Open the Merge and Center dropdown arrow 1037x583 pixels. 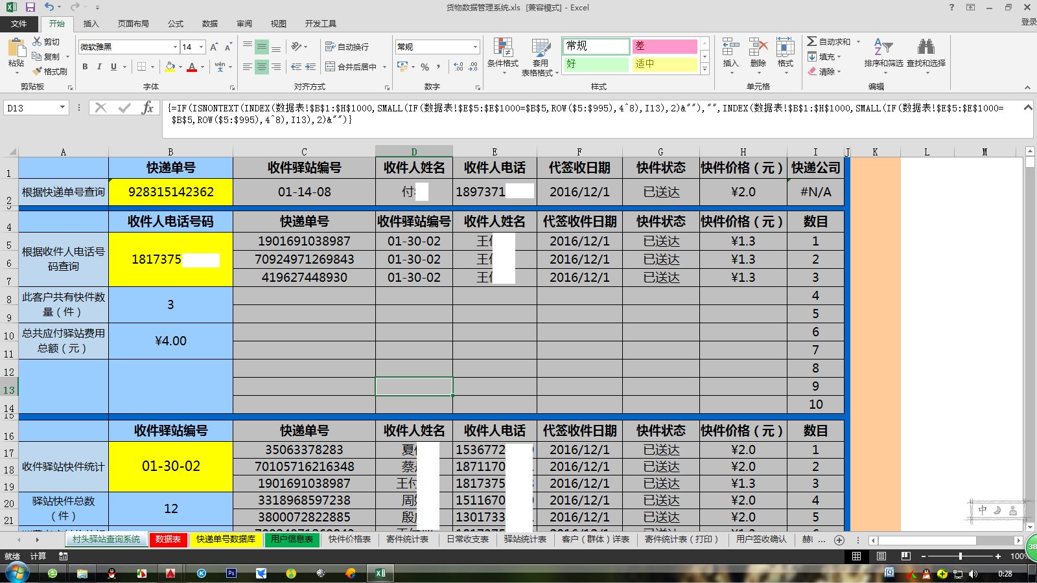[384, 67]
